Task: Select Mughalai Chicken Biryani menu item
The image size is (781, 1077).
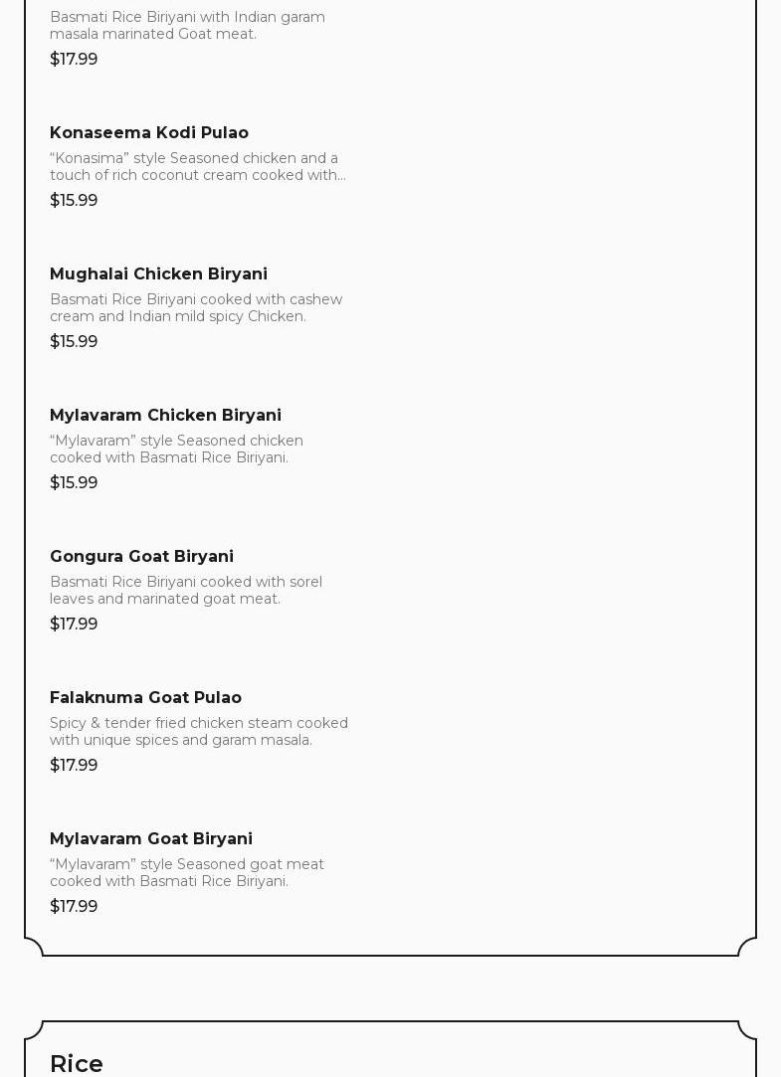Action: (x=158, y=273)
